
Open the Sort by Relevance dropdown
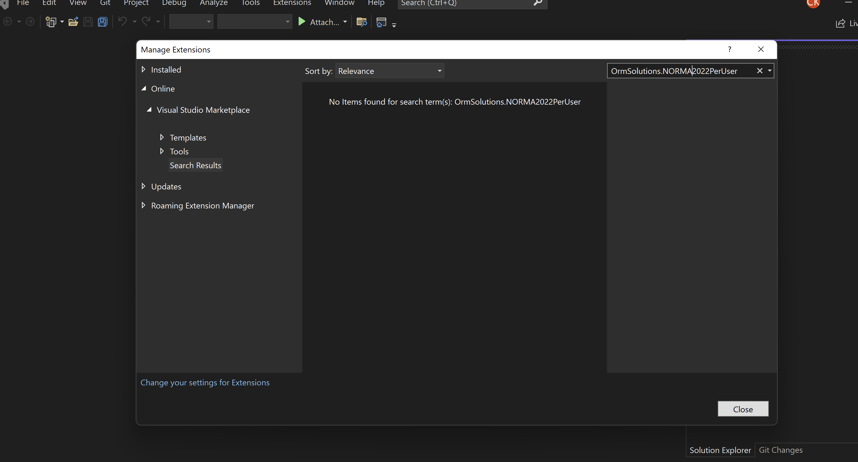[389, 71]
